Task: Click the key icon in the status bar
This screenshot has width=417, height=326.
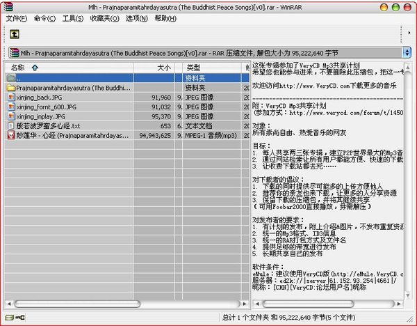Action: (x=20, y=318)
